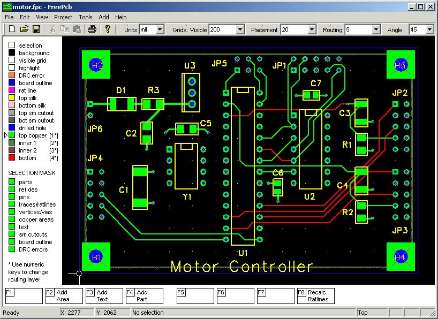Open the Project menu
Viewport: 438px width, 319px height.
[63, 17]
